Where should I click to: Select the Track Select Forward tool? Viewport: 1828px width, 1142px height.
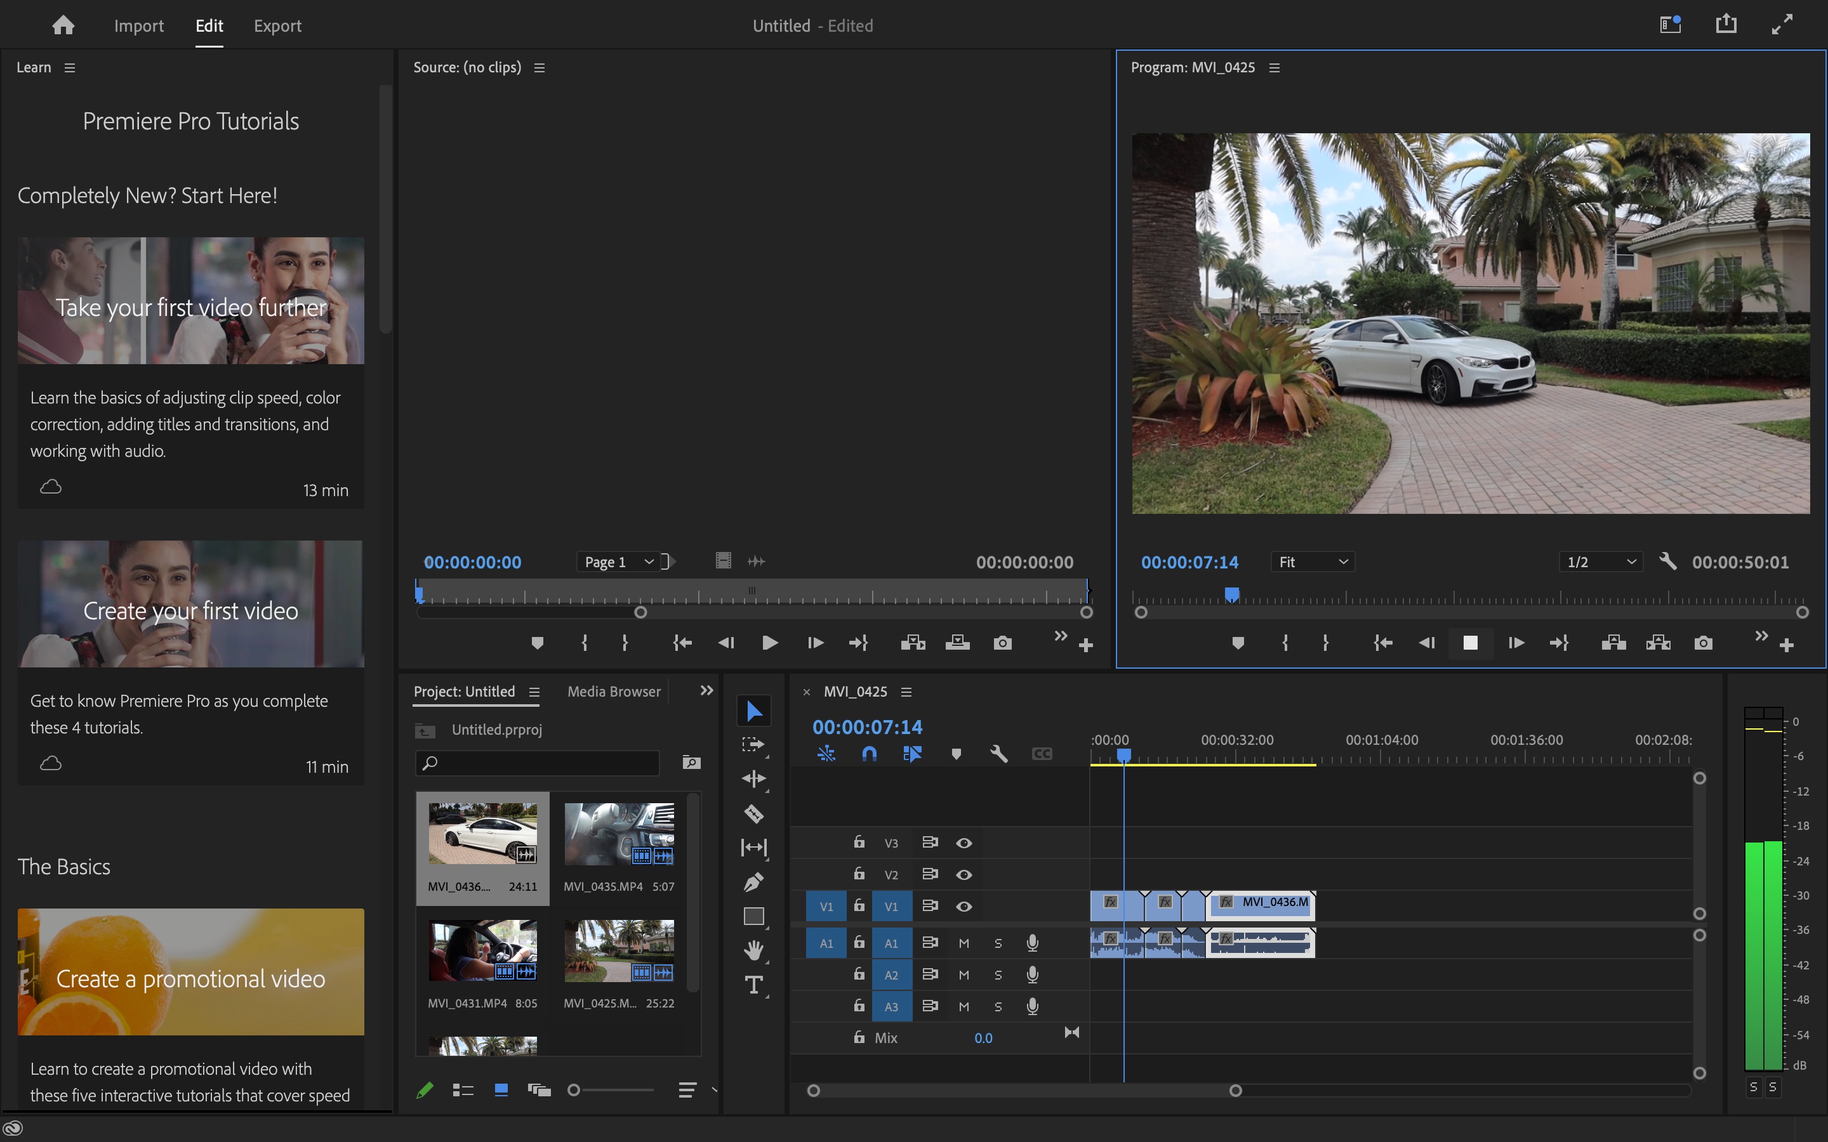click(754, 745)
